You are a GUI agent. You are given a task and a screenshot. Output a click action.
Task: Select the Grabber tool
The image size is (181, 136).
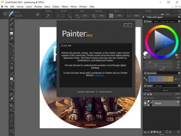point(11,116)
